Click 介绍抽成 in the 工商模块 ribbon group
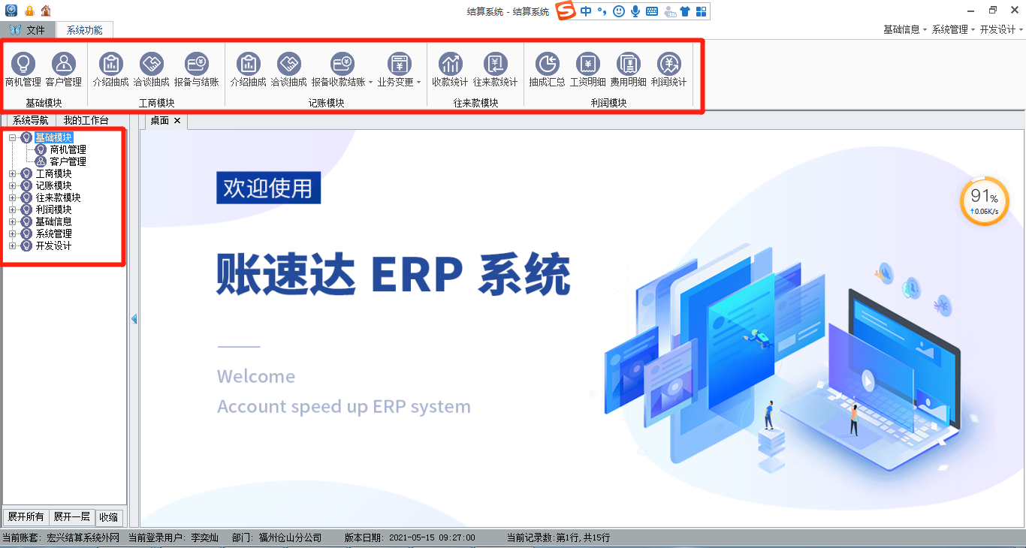This screenshot has height=548, width=1026. pos(111,71)
